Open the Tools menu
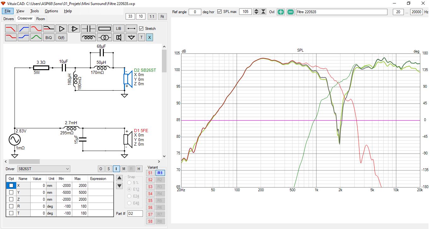 point(34,11)
